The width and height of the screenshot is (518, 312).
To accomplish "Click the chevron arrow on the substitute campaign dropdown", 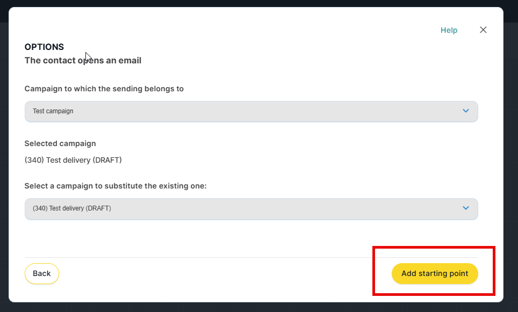I will coord(466,208).
